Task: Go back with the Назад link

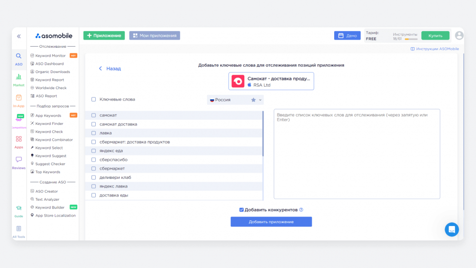Action: (114, 69)
